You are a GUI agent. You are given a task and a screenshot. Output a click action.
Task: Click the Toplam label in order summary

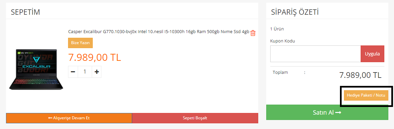coord(280,73)
